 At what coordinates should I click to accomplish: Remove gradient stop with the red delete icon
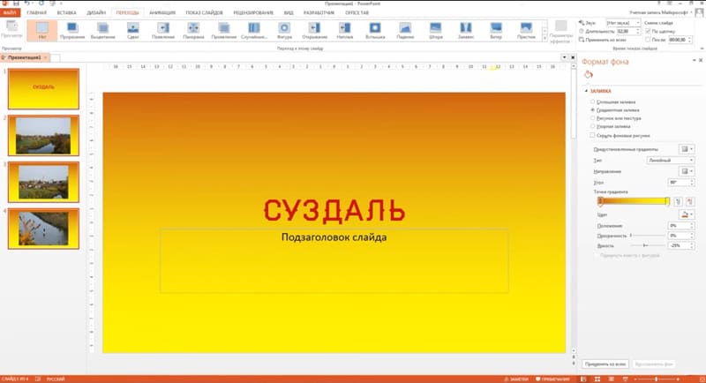point(690,201)
